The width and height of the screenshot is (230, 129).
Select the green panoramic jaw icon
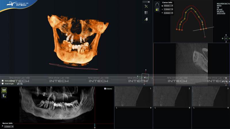[x=4, y=90]
